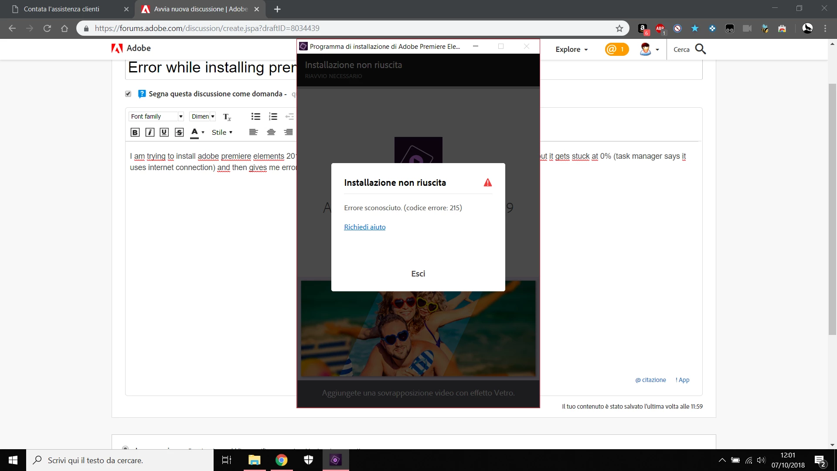Clear text formatting with Tx icon
837x471 pixels.
click(x=227, y=117)
